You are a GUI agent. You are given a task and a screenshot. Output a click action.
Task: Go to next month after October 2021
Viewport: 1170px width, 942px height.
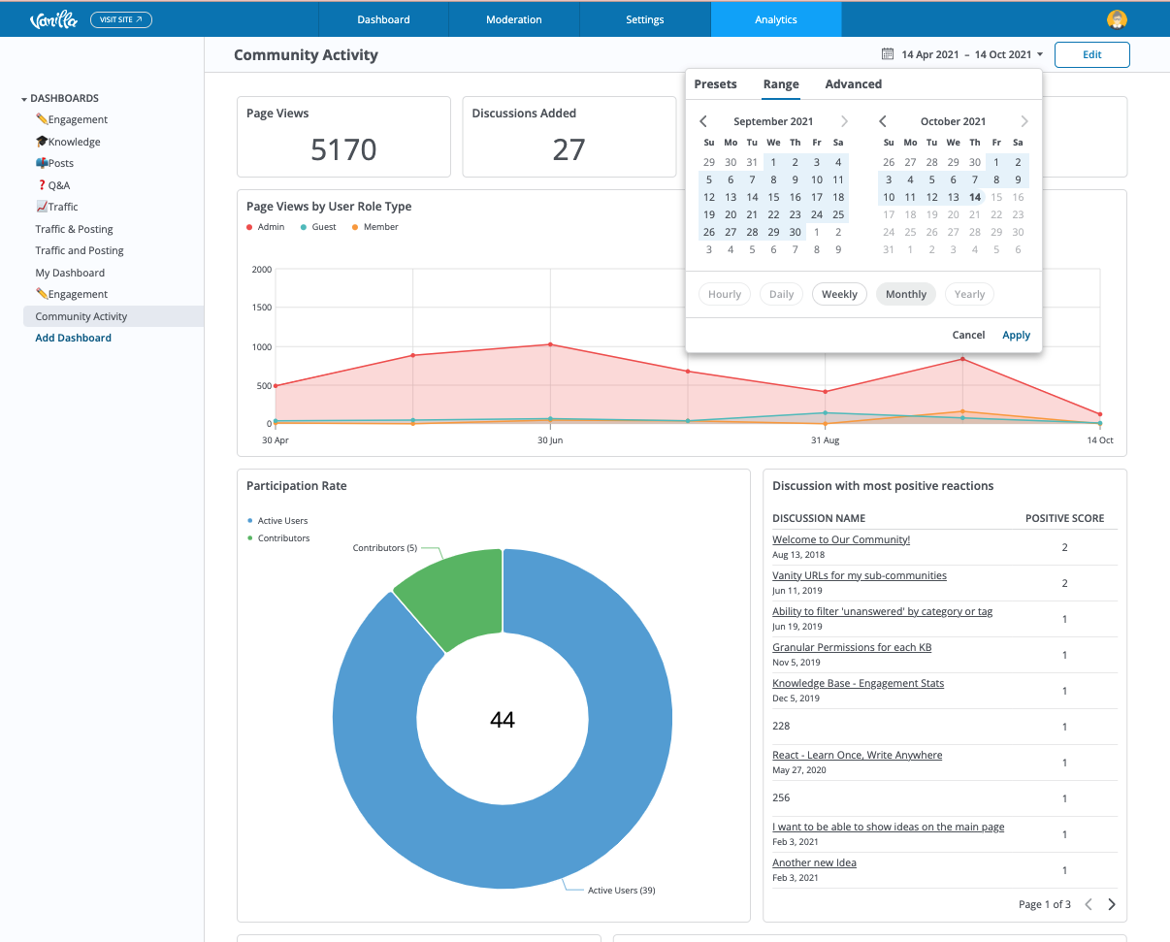[1024, 121]
